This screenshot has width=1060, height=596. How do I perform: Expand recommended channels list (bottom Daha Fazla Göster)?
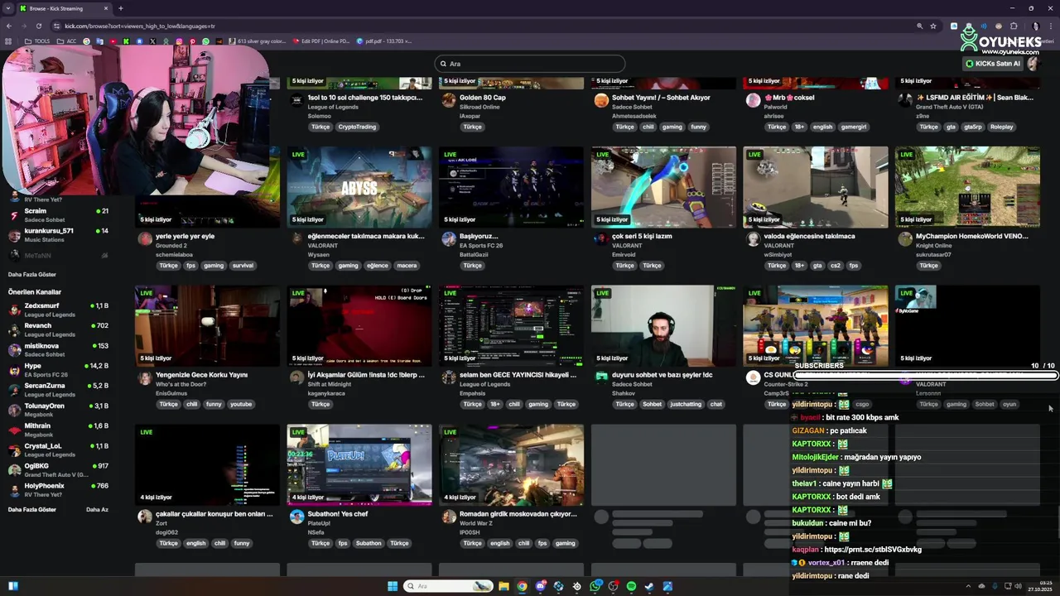point(32,509)
